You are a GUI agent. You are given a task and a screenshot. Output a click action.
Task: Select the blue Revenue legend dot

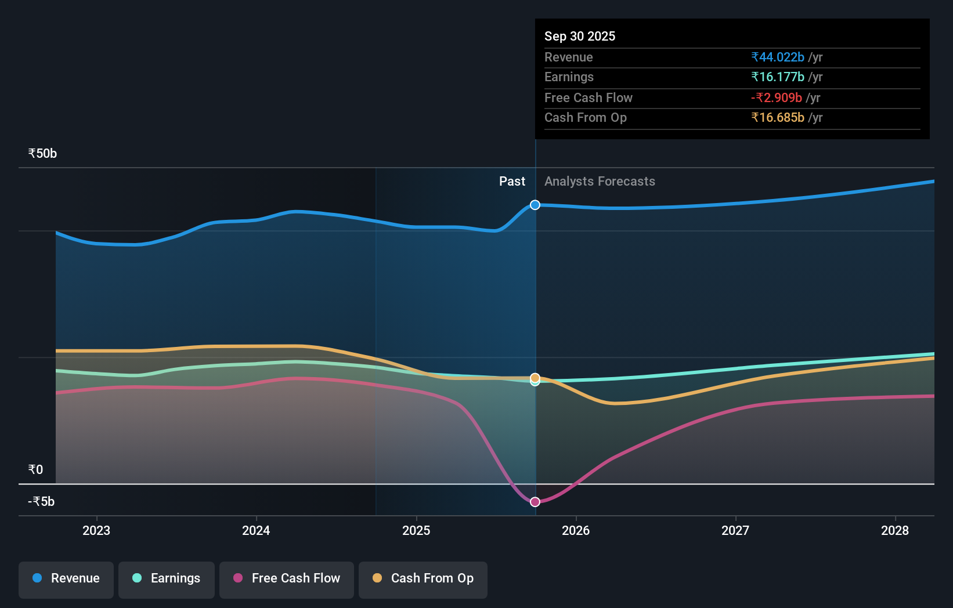(x=37, y=578)
